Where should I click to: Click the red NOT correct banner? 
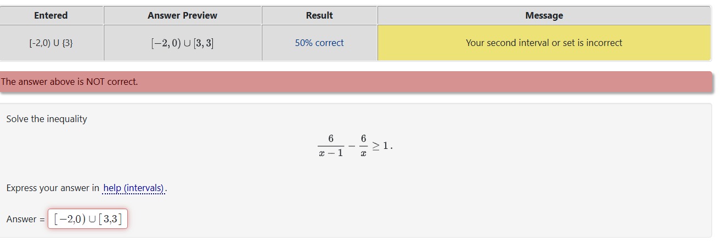356,82
